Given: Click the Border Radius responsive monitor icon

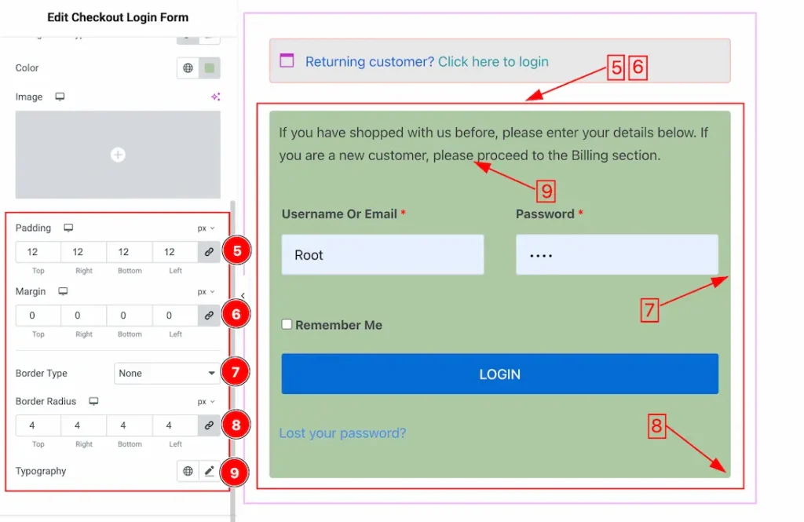Looking at the screenshot, I should [93, 401].
